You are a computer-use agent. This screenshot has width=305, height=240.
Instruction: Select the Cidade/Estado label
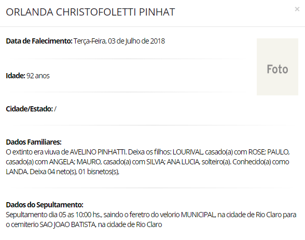(x=30, y=109)
